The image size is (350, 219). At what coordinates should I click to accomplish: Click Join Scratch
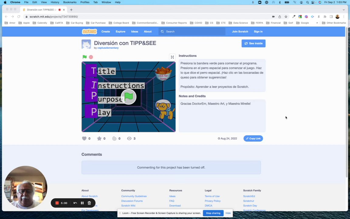click(240, 32)
